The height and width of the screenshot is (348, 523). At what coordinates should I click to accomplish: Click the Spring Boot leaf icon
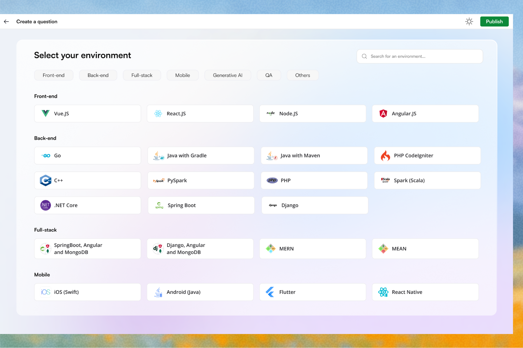click(159, 205)
